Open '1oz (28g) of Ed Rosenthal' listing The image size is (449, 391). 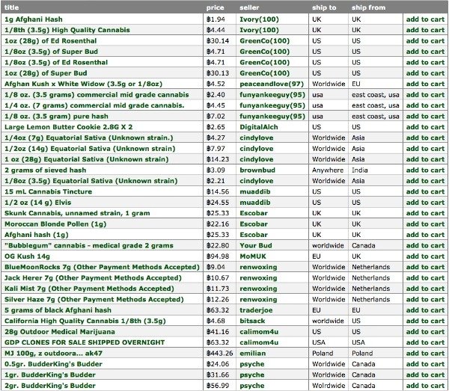click(50, 41)
